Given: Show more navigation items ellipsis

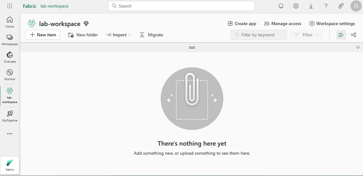Looking at the screenshot, I should (10, 134).
